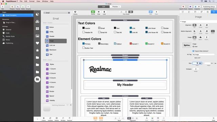The width and height of the screenshot is (217, 122).
Task: Click the Alt Tag input field
Action: [x=203, y=55]
